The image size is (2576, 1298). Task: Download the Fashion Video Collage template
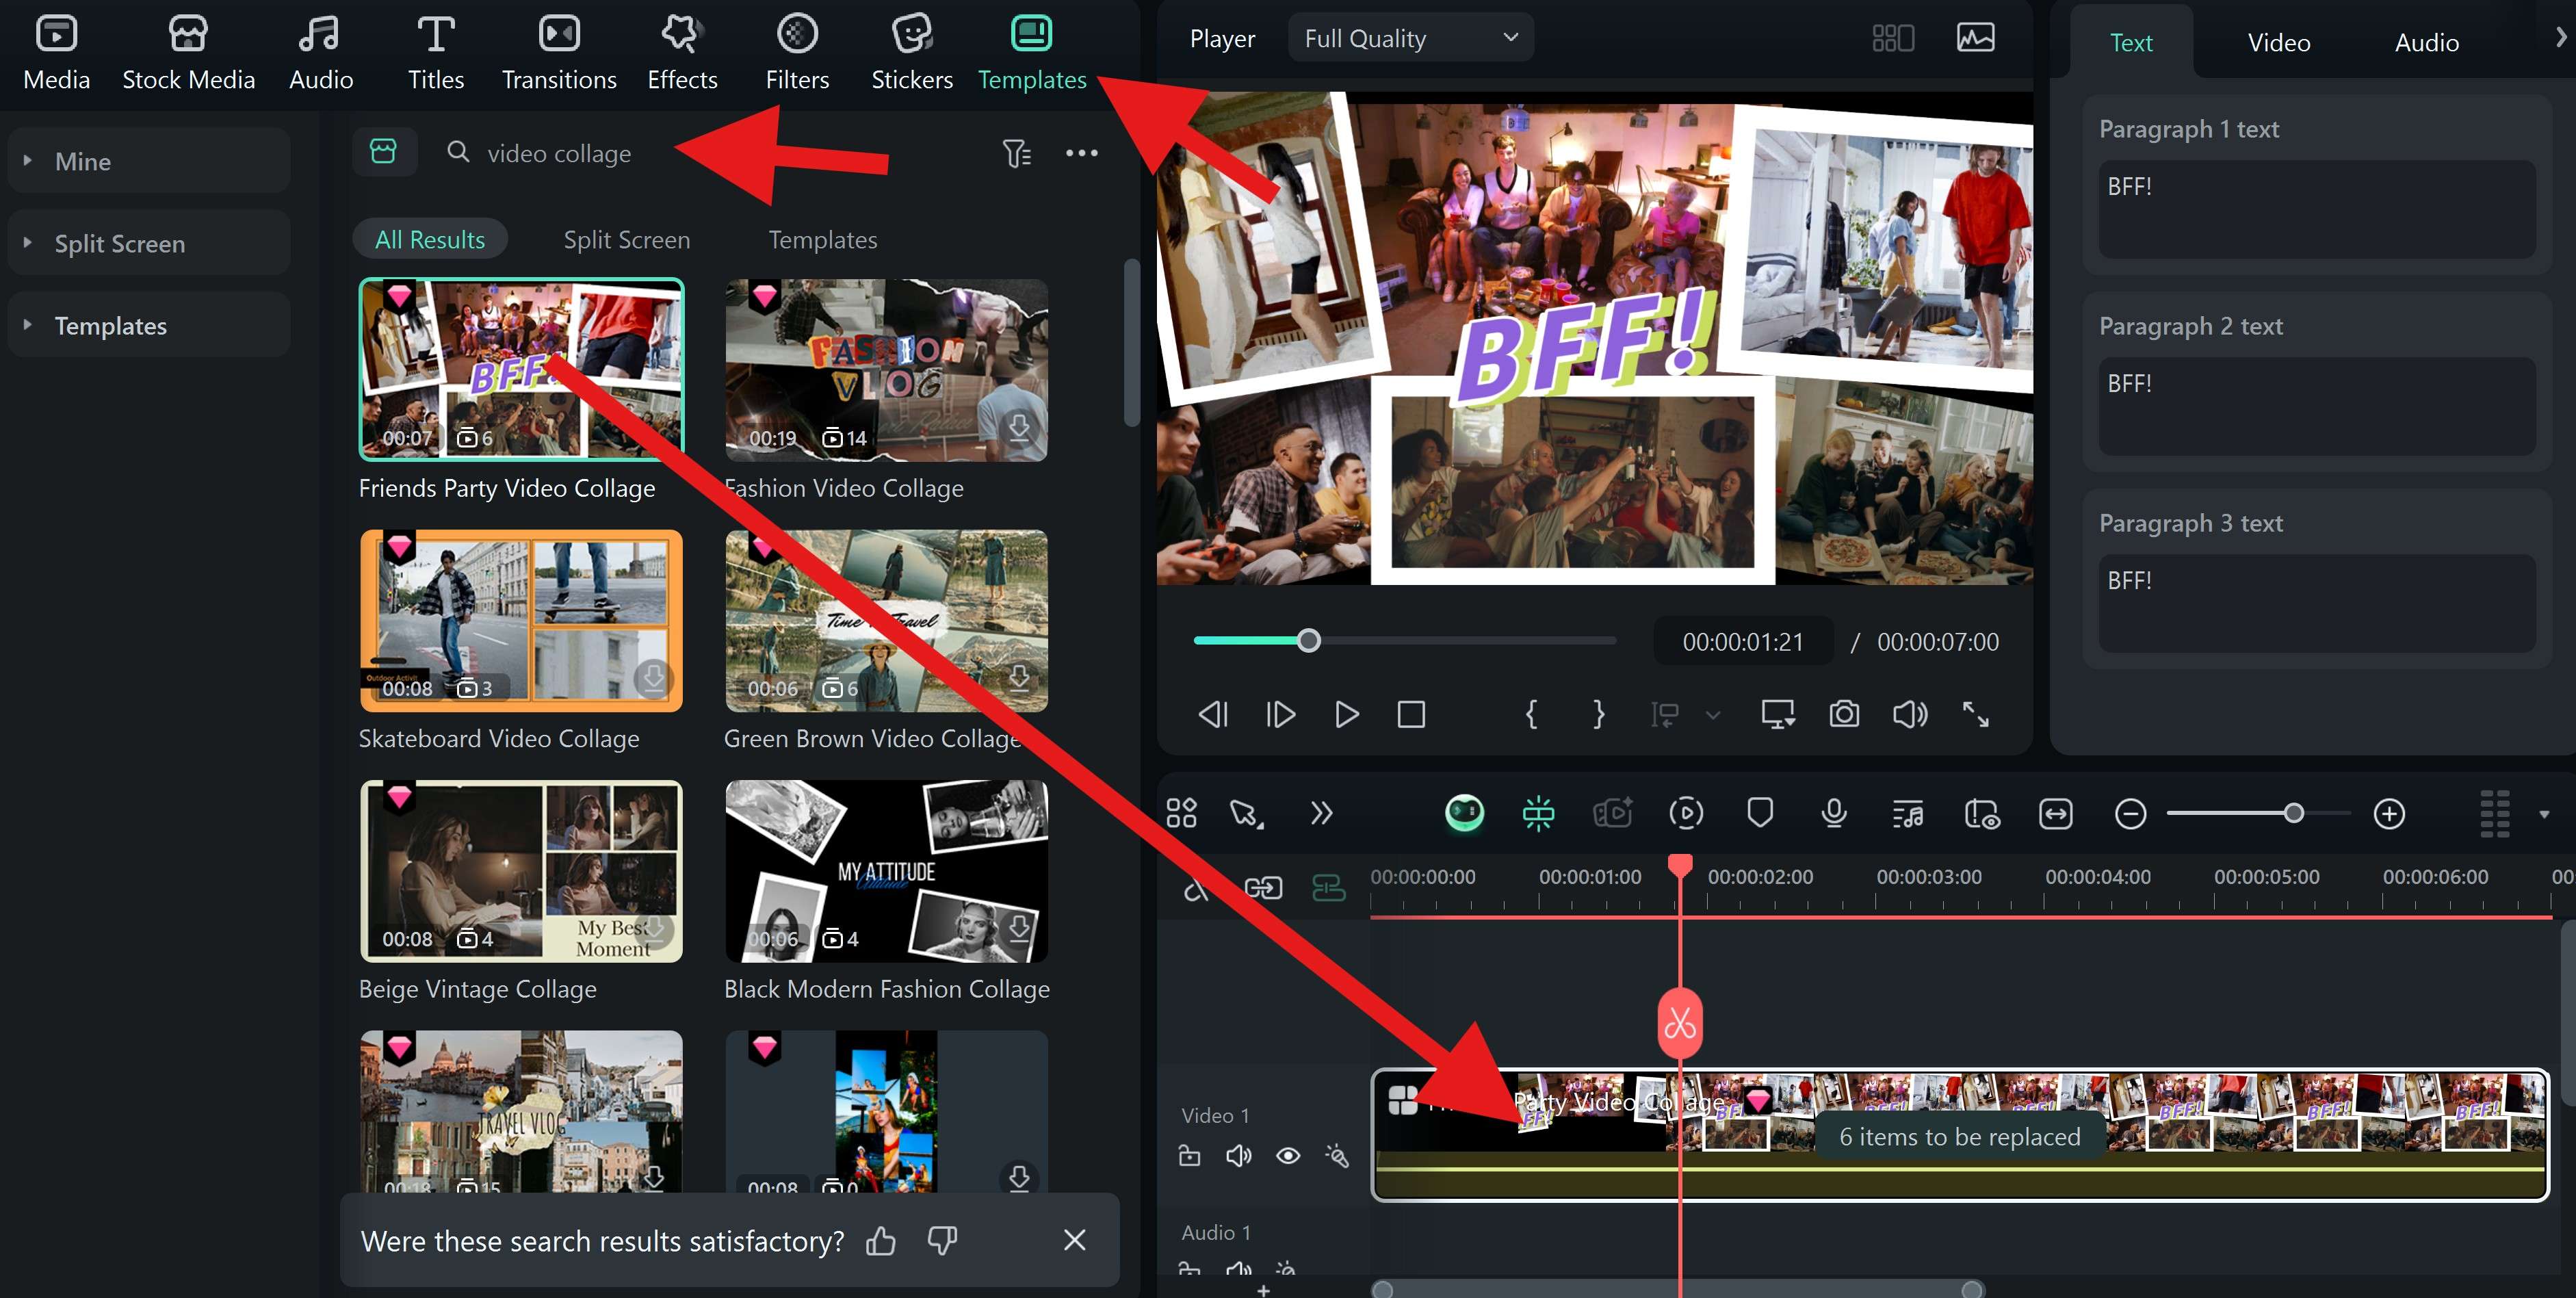tap(1018, 428)
